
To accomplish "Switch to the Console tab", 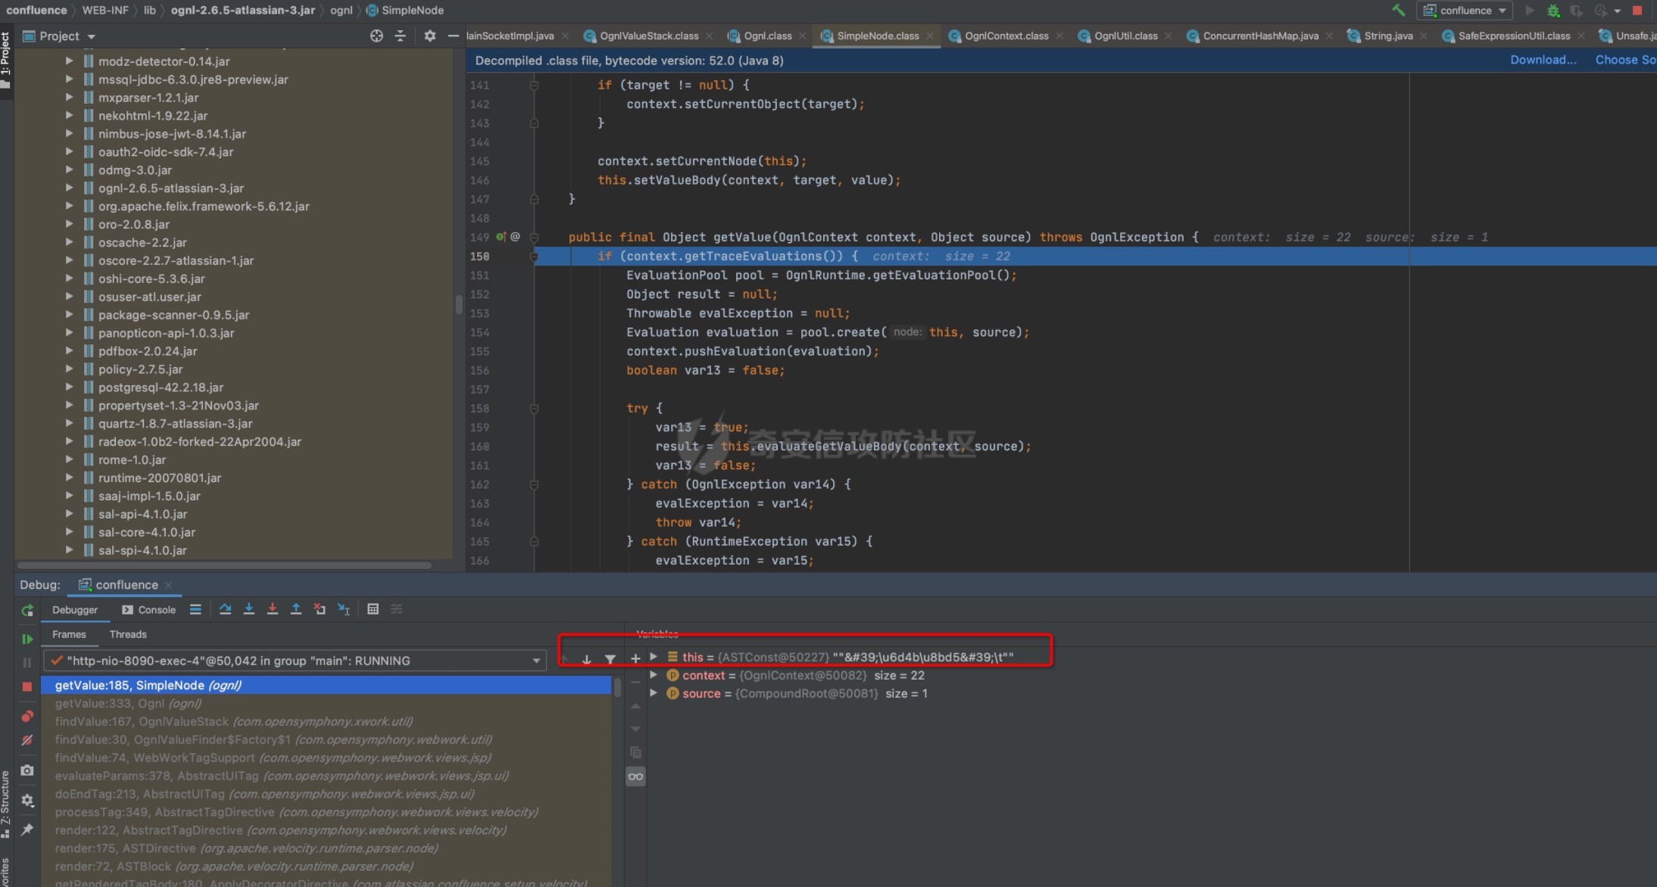I will click(149, 610).
